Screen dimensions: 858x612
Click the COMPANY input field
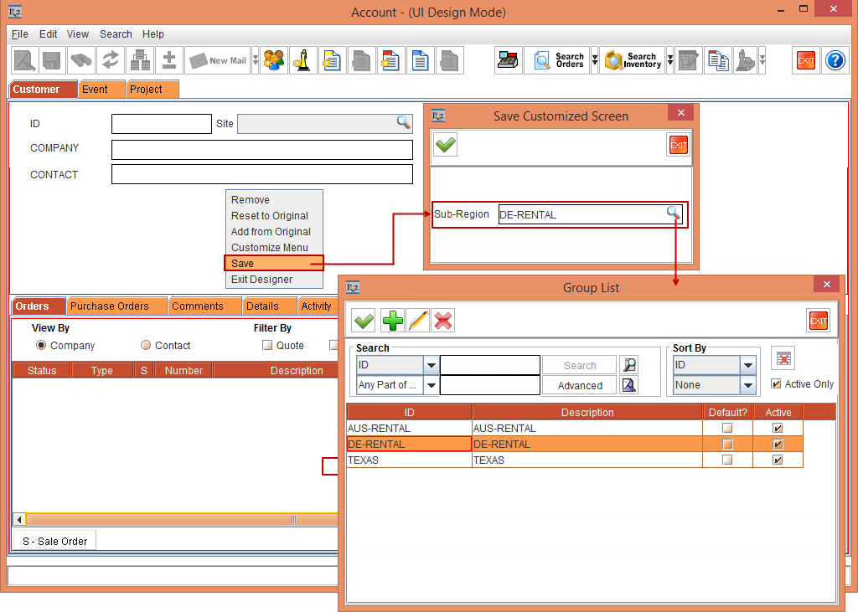pos(261,150)
